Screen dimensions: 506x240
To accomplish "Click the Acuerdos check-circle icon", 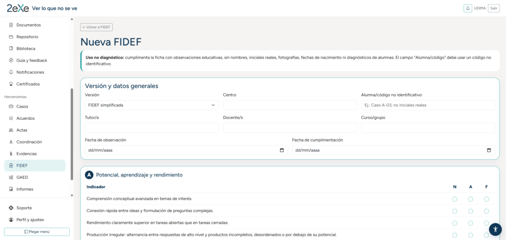I will [11, 118].
